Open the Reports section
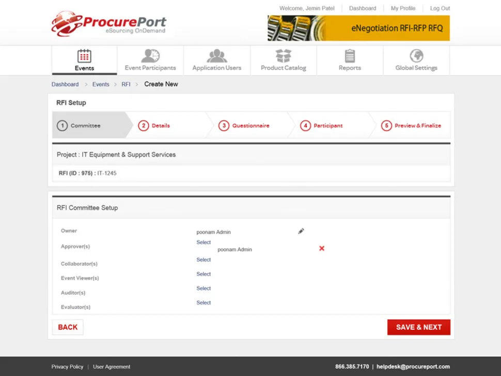This screenshot has width=501, height=376. pyautogui.click(x=350, y=60)
